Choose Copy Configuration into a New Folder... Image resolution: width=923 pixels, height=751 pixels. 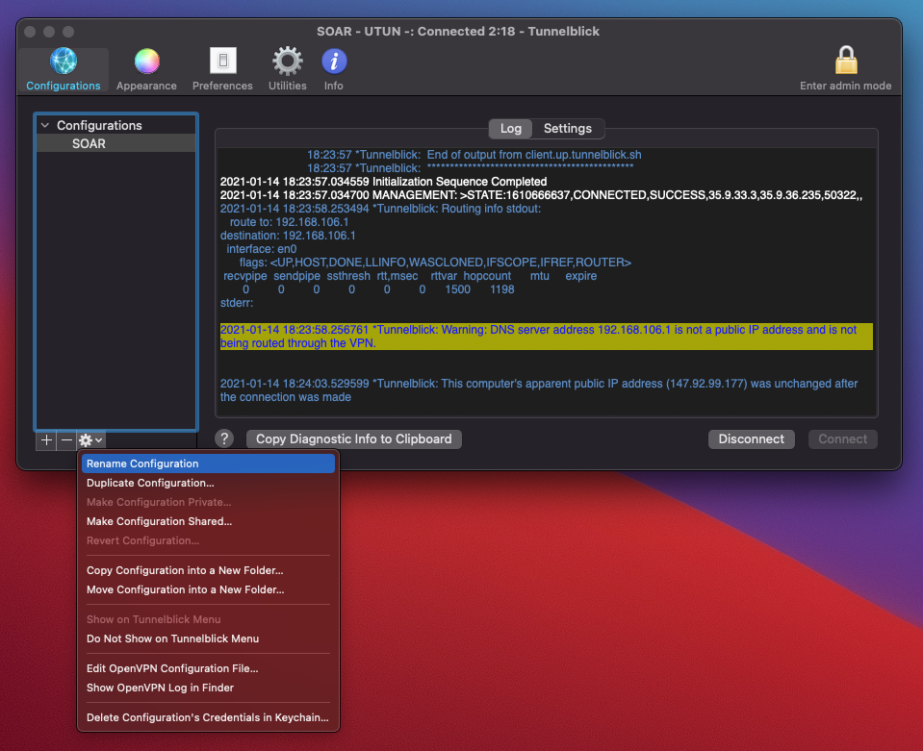(x=209, y=570)
